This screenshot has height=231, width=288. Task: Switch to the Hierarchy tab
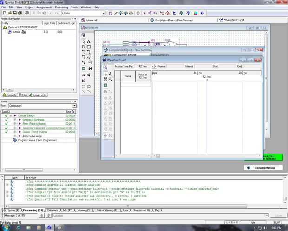pos(10,95)
